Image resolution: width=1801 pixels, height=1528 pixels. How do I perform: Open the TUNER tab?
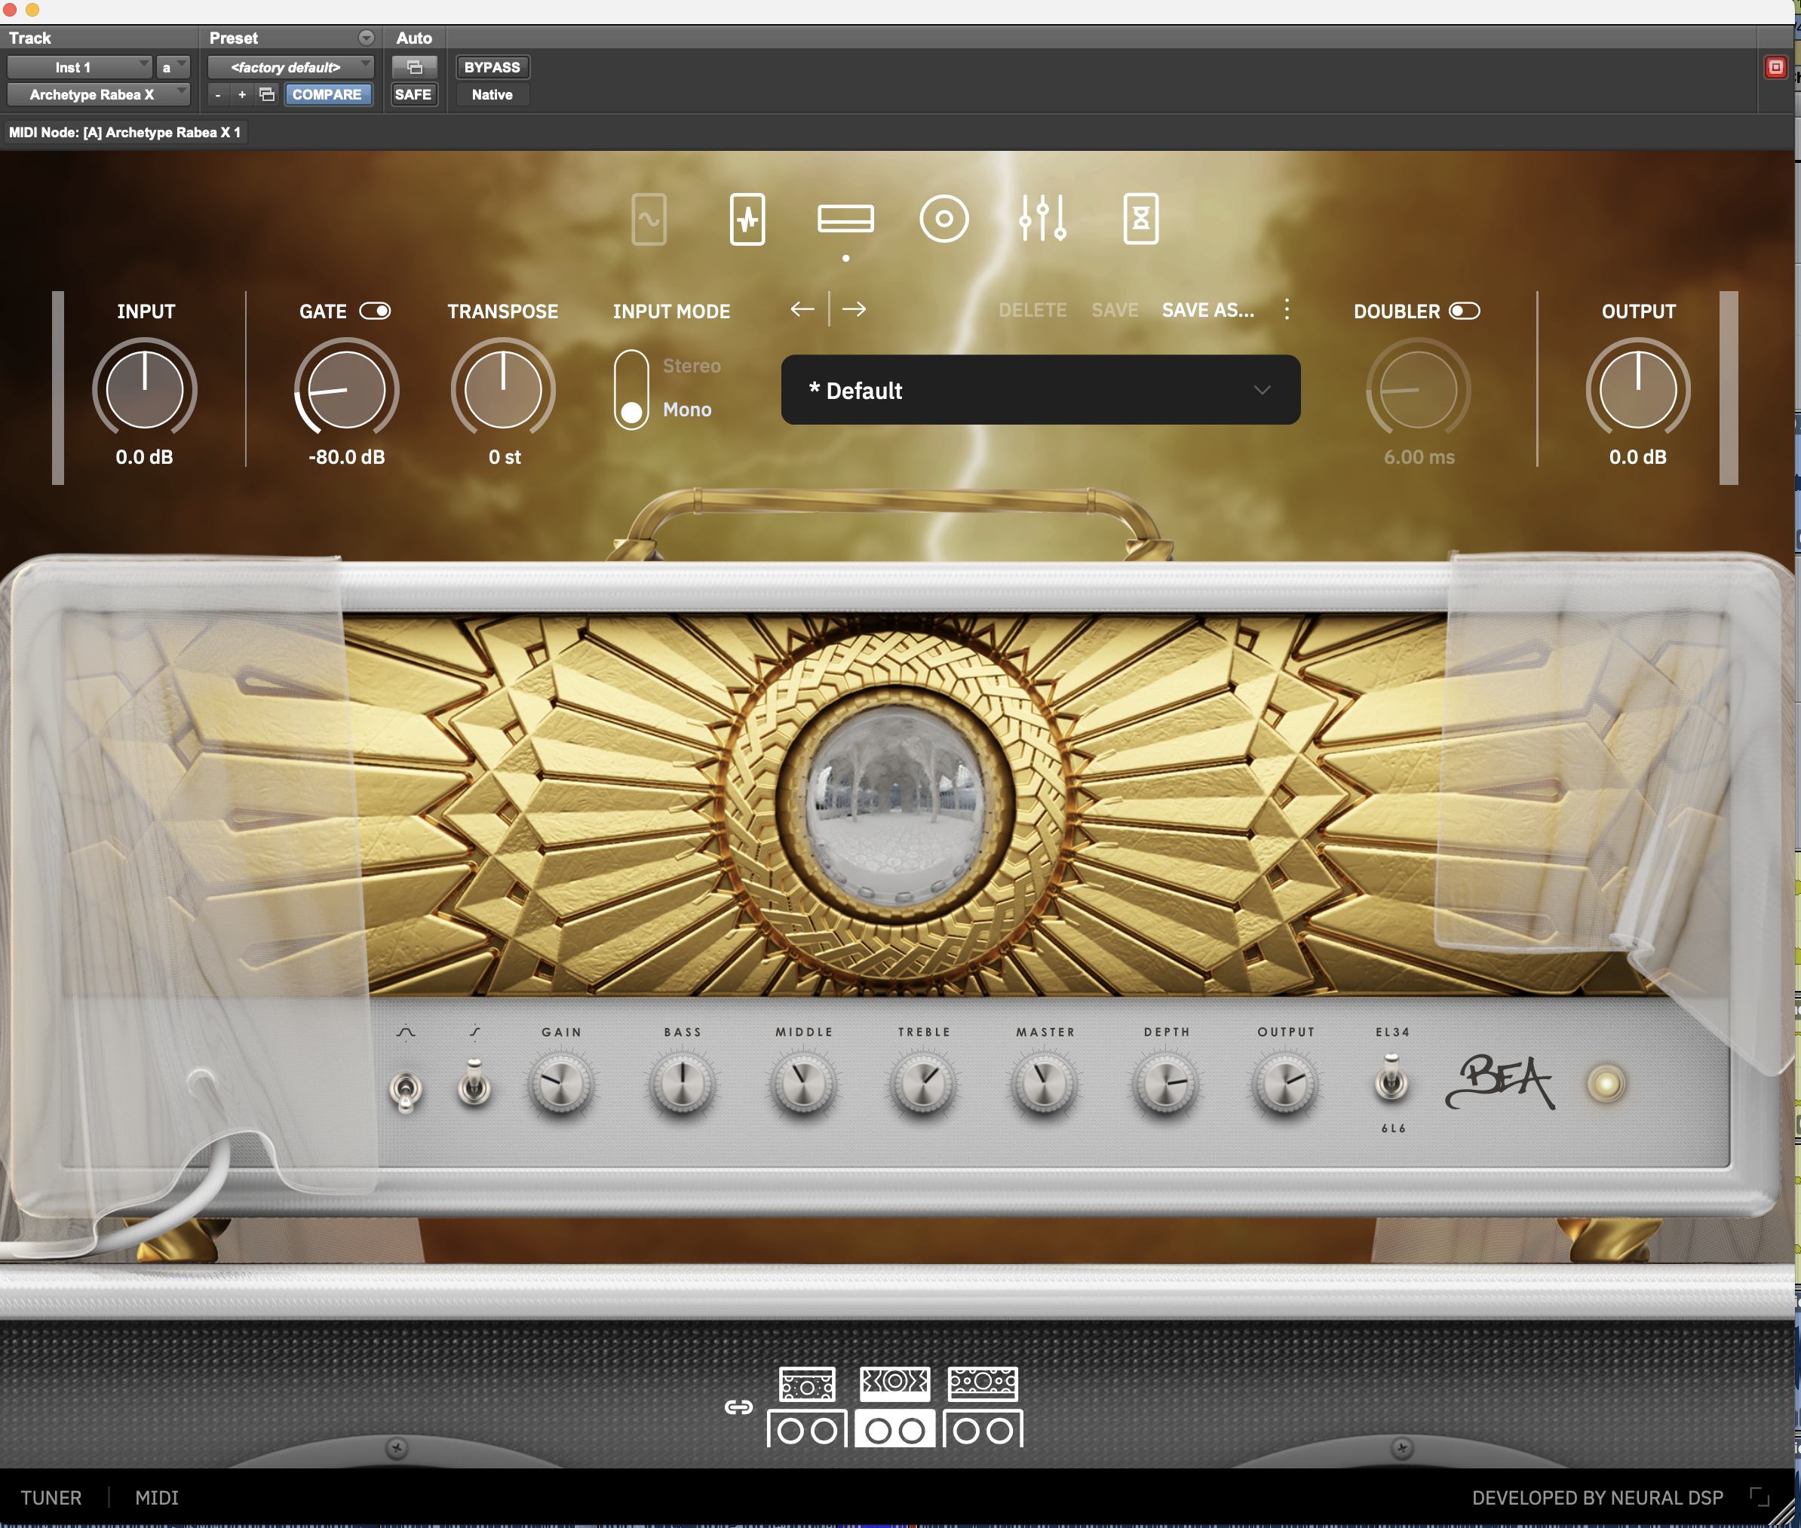[51, 1498]
